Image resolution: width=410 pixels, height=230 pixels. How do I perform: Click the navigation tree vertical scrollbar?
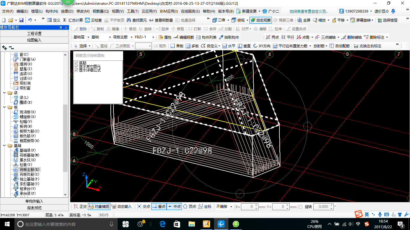(x=66, y=138)
